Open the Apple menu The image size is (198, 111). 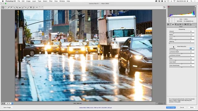coord(3,1)
